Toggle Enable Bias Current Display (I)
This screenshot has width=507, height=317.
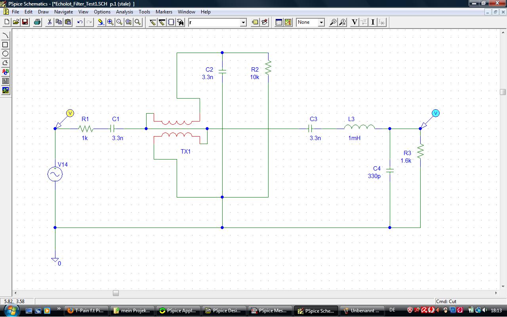click(373, 22)
